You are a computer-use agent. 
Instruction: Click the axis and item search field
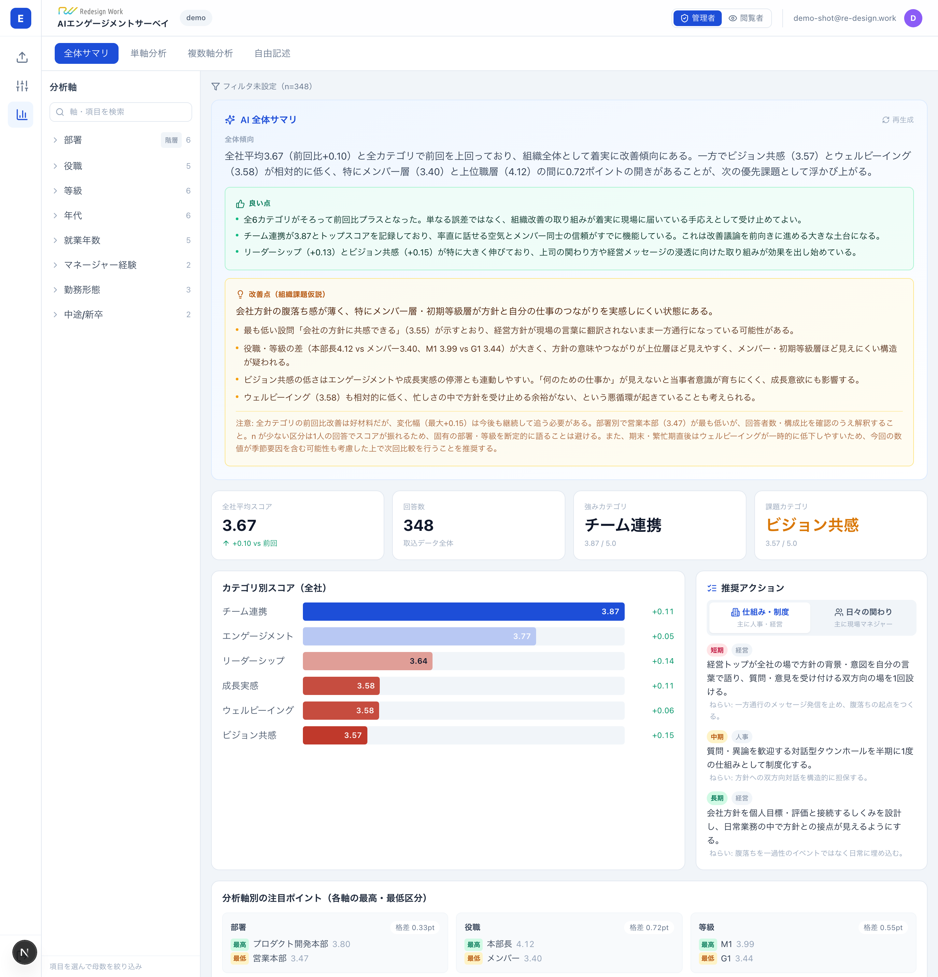click(121, 112)
